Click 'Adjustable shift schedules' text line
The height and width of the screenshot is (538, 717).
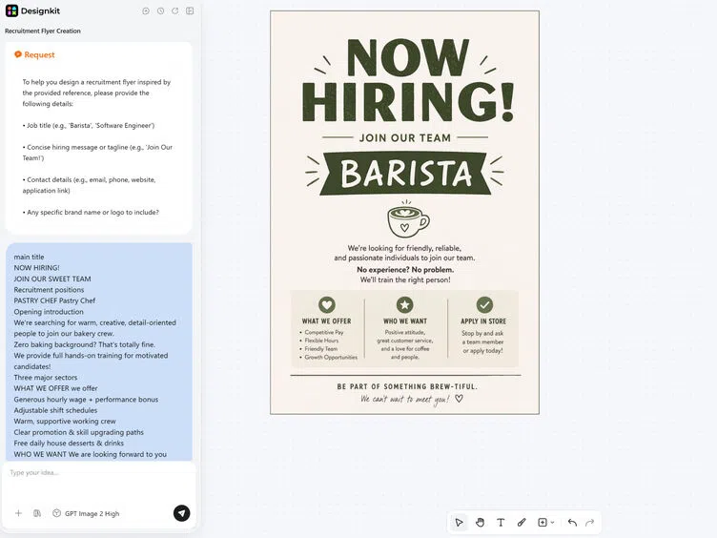(x=55, y=410)
